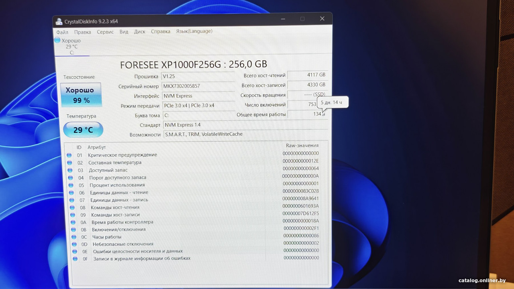Click status icon for Критическое предупреждение row

(69, 155)
